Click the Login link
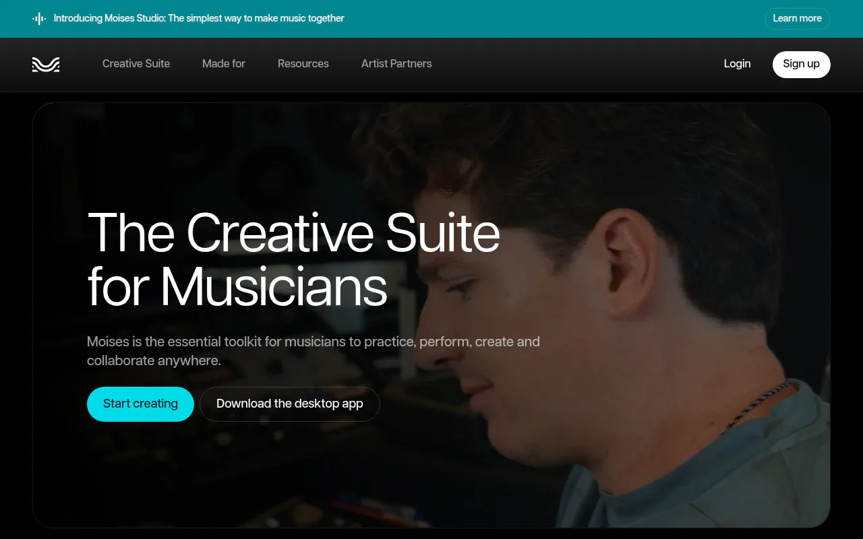 [737, 64]
